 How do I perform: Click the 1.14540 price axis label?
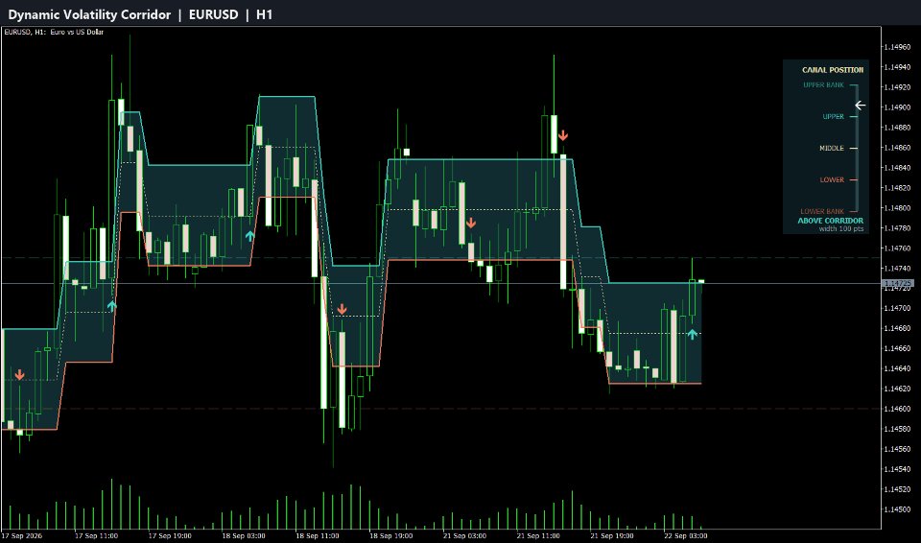[896, 469]
